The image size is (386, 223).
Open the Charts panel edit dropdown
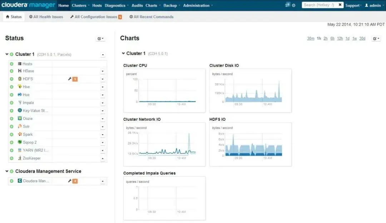point(376,39)
